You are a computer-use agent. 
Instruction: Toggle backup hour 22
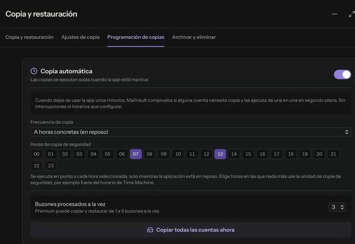(37, 166)
